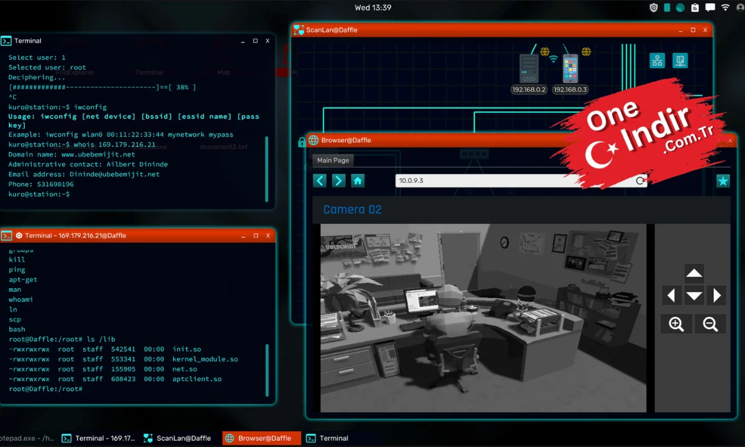745x447 pixels.
Task: Click the teal battery indicator in top bar
Action: click(667, 7)
